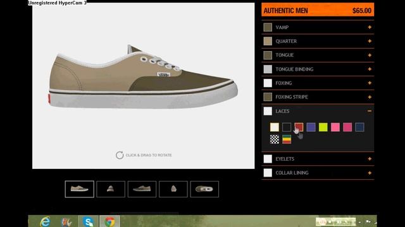Expand the Vamp section plus icon
405x227 pixels.
click(370, 27)
